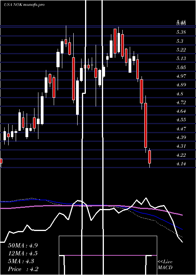196x275 pixels.
Task: Click the '12MA : 4.5' indicator text
Action: pos(23,253)
